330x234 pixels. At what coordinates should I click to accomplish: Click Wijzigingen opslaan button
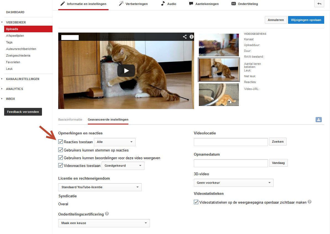(x=306, y=20)
